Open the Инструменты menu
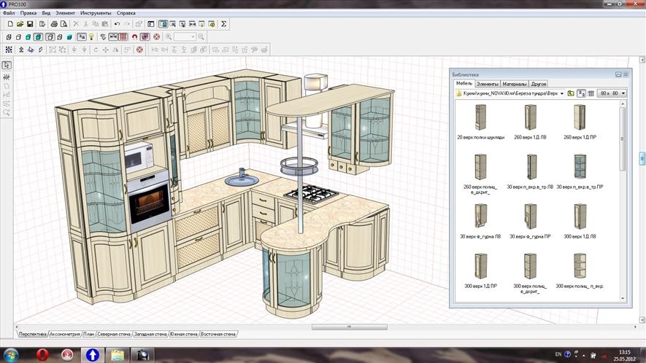The height and width of the screenshot is (363, 646). coord(96,13)
